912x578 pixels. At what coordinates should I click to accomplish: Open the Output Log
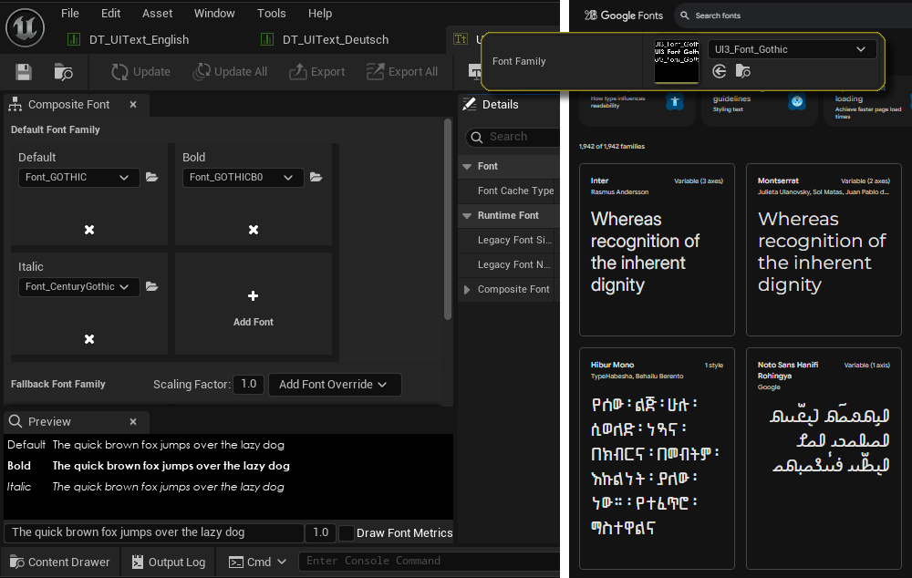[x=168, y=563]
